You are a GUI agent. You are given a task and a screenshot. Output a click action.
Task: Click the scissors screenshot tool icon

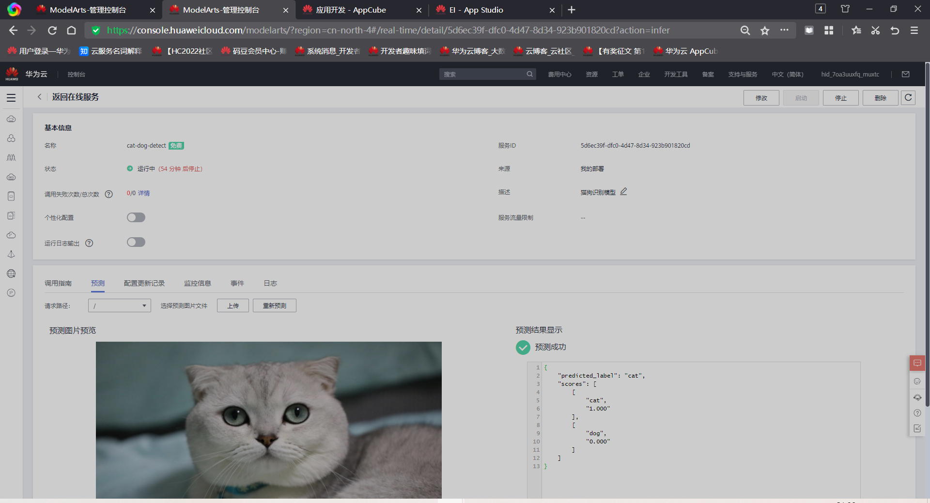[875, 30]
